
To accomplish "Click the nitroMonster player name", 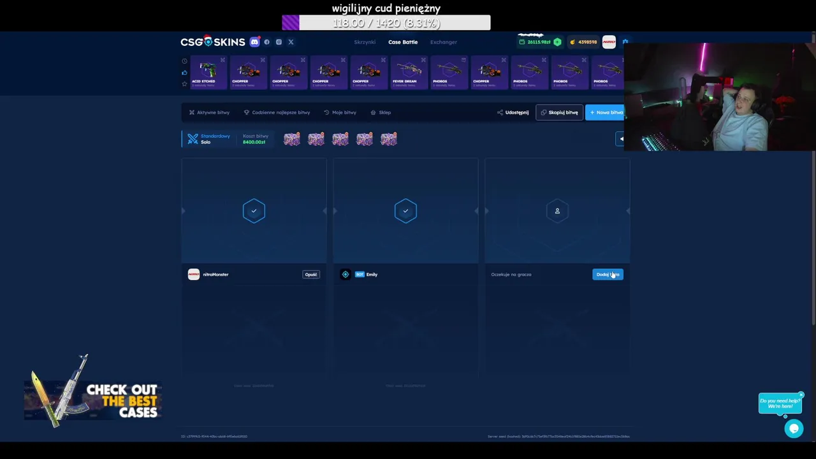I will (215, 274).
